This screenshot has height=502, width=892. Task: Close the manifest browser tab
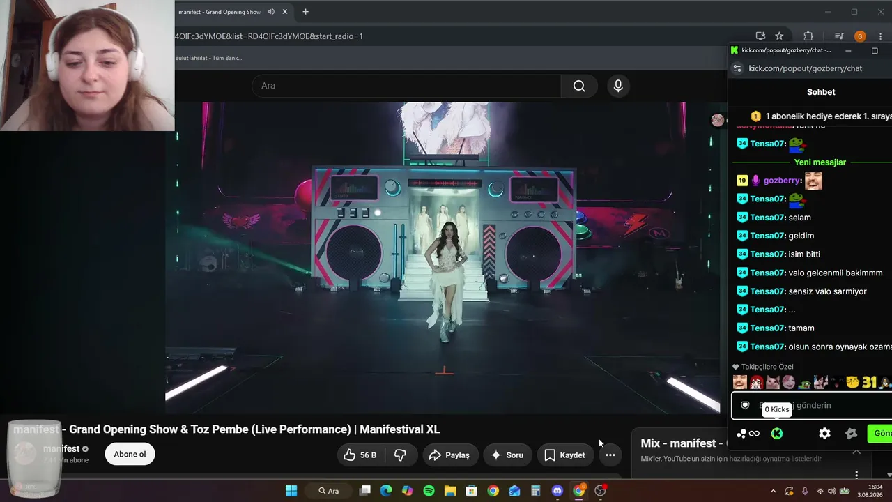(285, 12)
